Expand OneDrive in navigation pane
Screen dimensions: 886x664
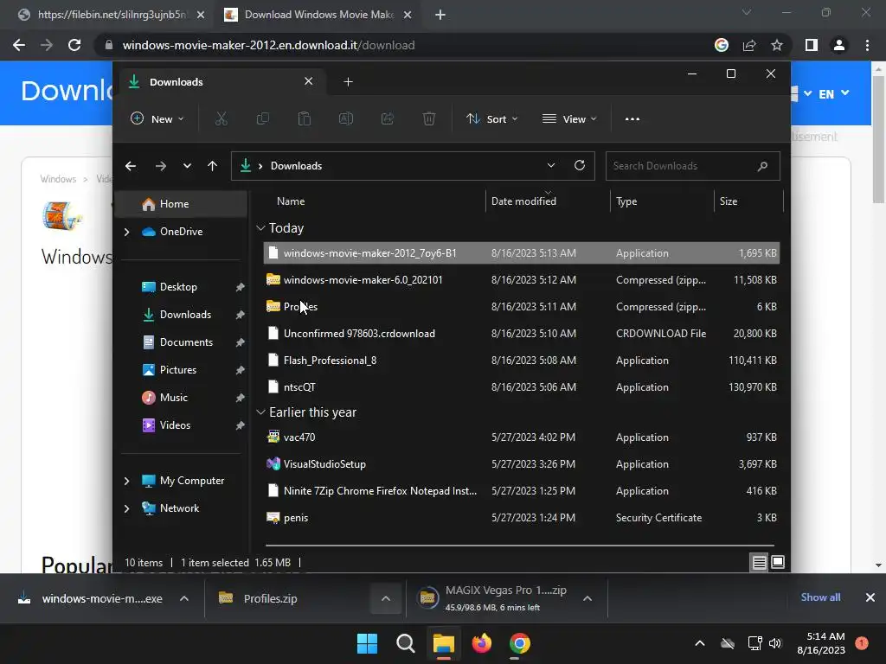coord(126,232)
